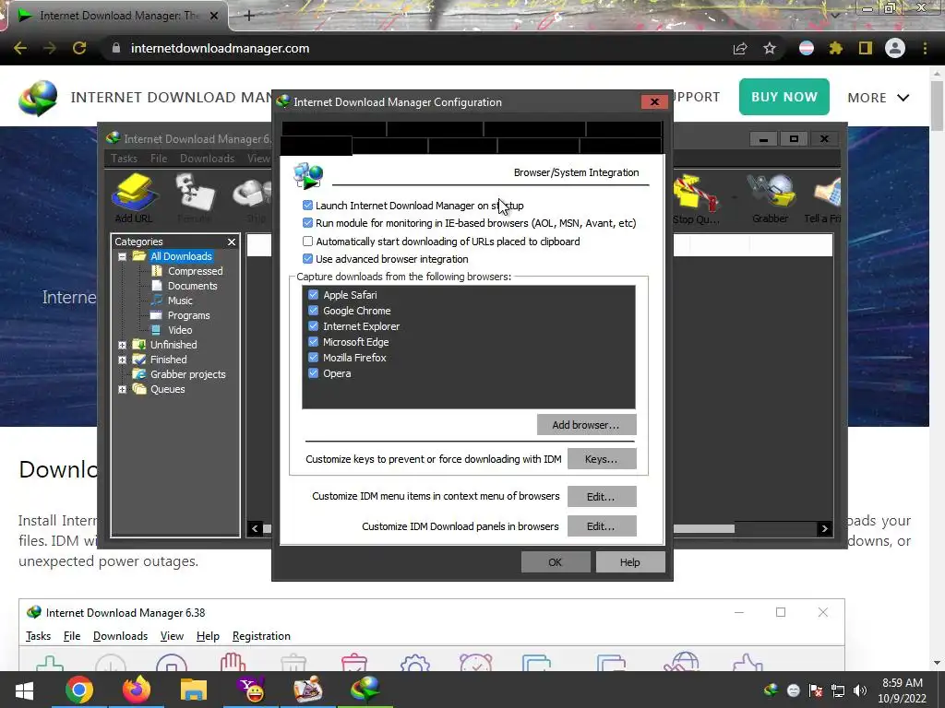Reload the page in Chrome

pos(79,48)
